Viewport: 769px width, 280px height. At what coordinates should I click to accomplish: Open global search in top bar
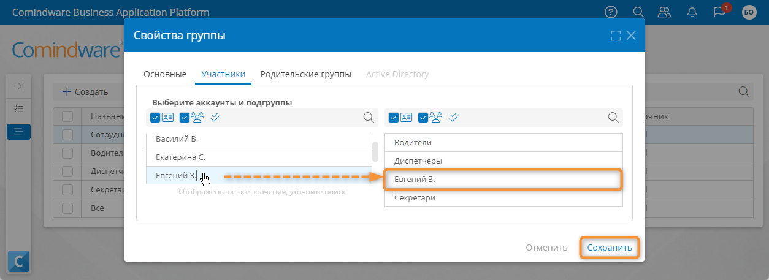[x=638, y=12]
